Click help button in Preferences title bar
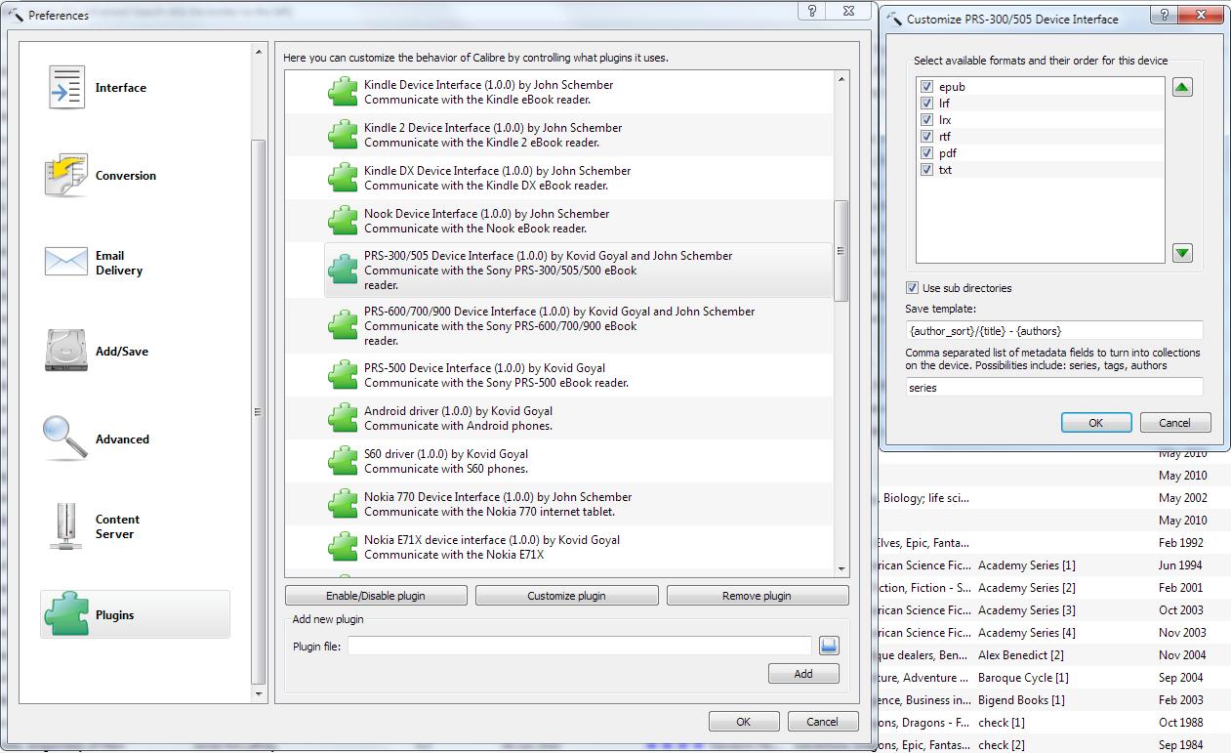1231x753 pixels. click(812, 11)
